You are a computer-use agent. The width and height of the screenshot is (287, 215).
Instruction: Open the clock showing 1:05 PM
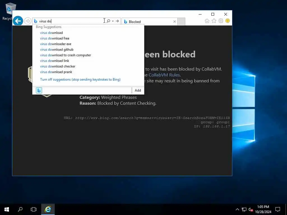[263, 209]
